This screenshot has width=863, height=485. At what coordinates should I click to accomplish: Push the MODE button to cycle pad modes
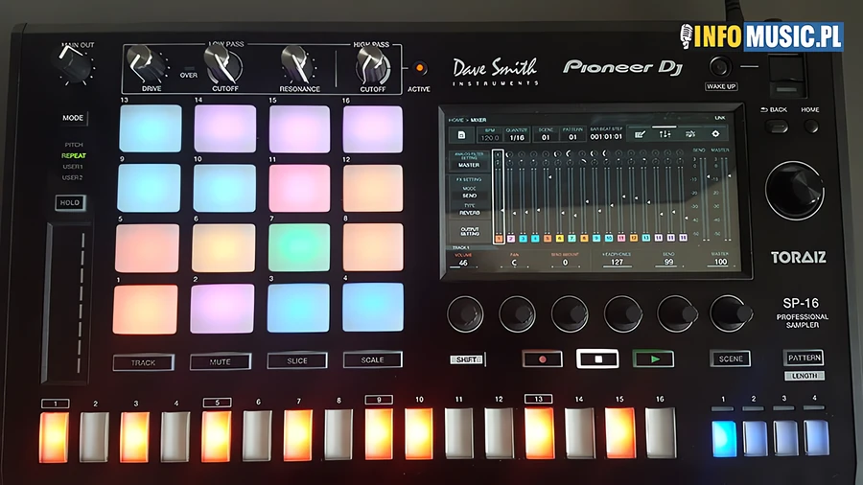pos(73,118)
